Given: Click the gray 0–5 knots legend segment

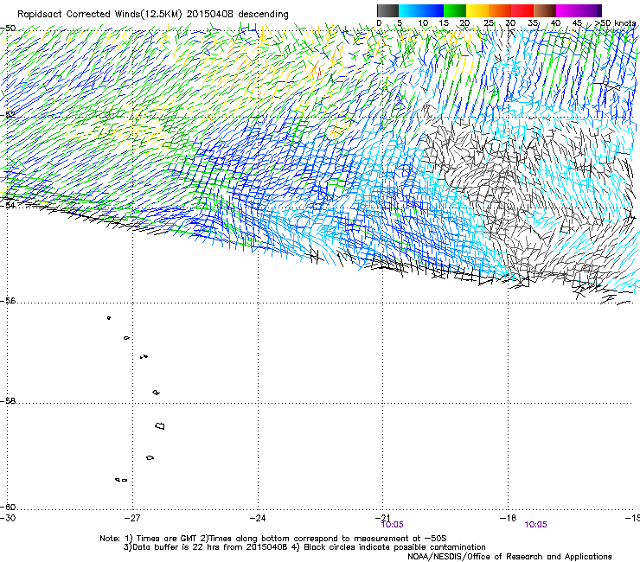Looking at the screenshot, I should coord(387,10).
